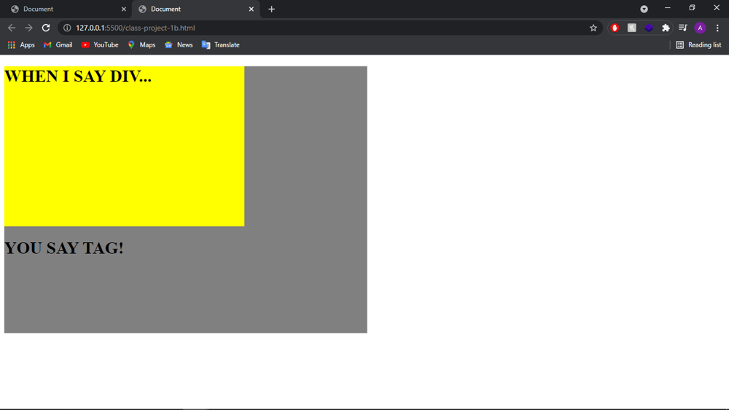Viewport: 729px width, 410px height.
Task: Open the Gmail bookmark
Action: click(x=58, y=45)
